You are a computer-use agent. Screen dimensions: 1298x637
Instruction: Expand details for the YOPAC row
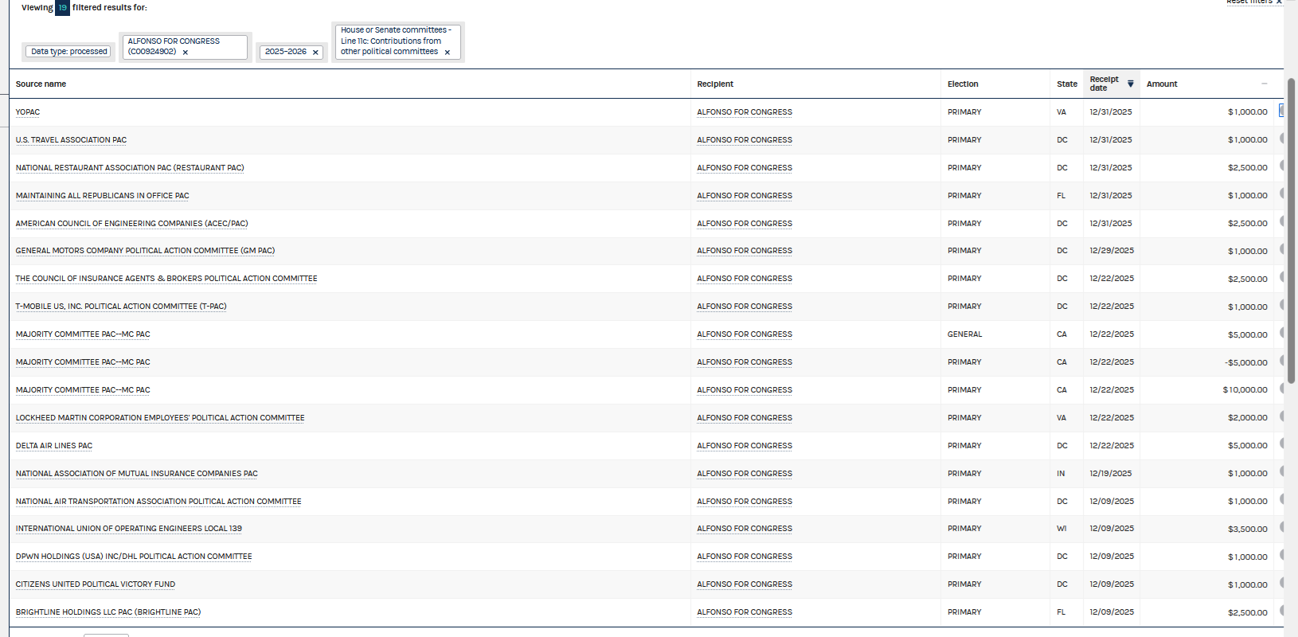[1281, 111]
